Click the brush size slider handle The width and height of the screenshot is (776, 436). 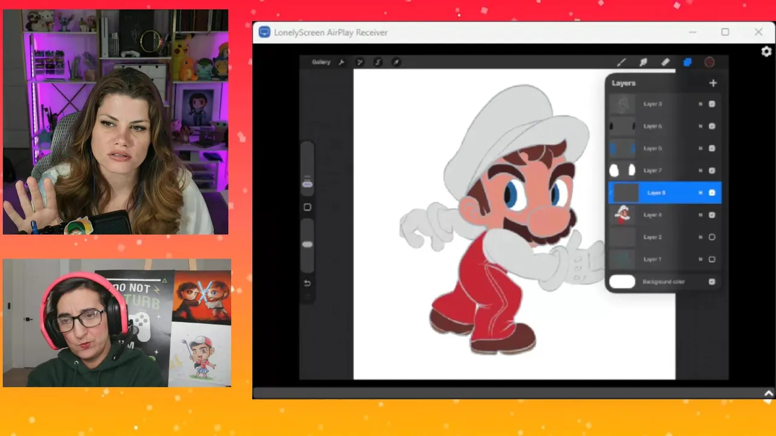pyautogui.click(x=307, y=183)
